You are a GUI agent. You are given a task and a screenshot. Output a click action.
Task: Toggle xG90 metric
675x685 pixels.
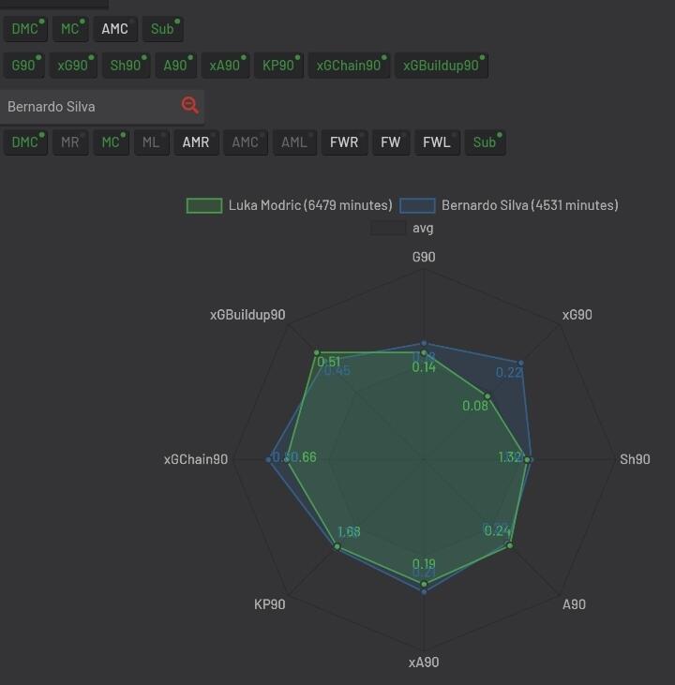[x=73, y=66]
